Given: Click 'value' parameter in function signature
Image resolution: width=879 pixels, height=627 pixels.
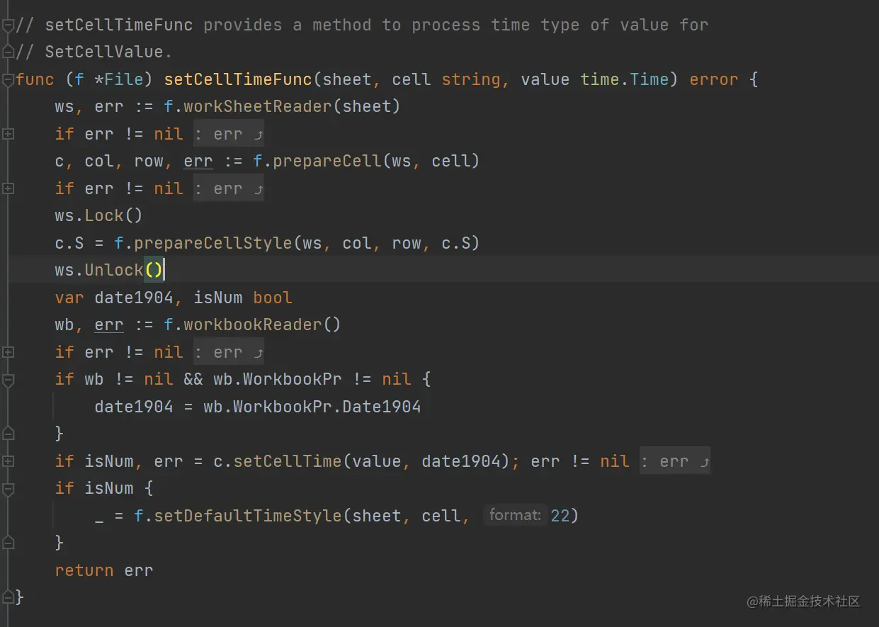Looking at the screenshot, I should click(x=545, y=79).
